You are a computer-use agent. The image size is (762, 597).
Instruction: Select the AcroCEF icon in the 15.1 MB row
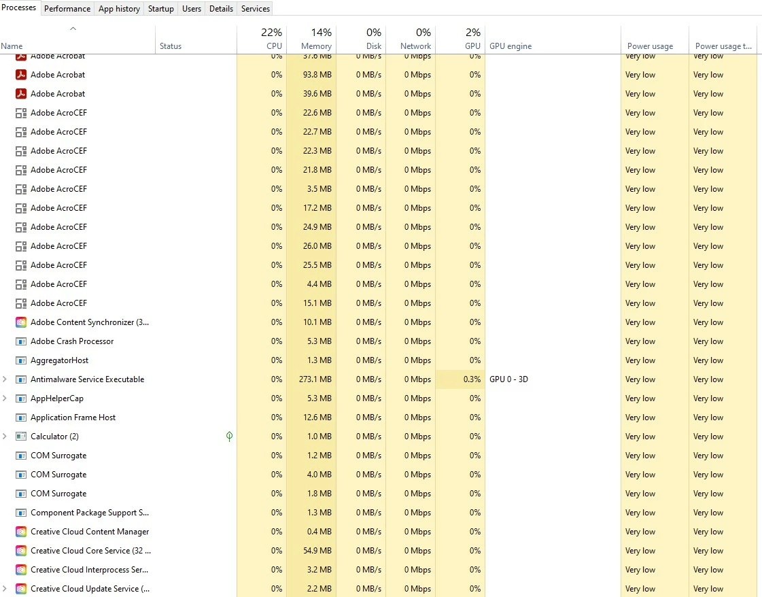tap(21, 303)
